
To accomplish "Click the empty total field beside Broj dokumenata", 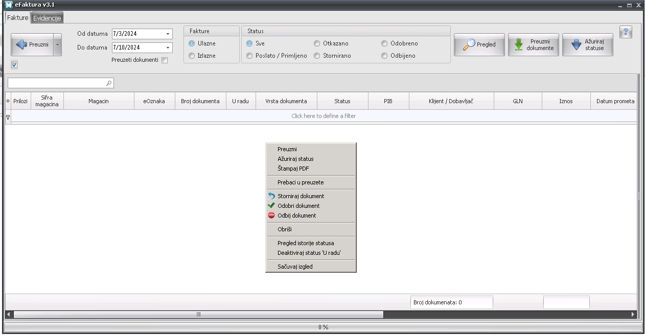I will pyautogui.click(x=566, y=302).
